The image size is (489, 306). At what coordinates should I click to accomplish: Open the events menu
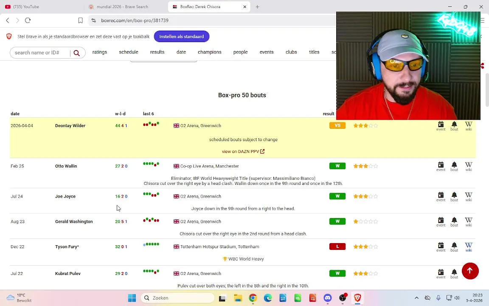[x=267, y=52]
